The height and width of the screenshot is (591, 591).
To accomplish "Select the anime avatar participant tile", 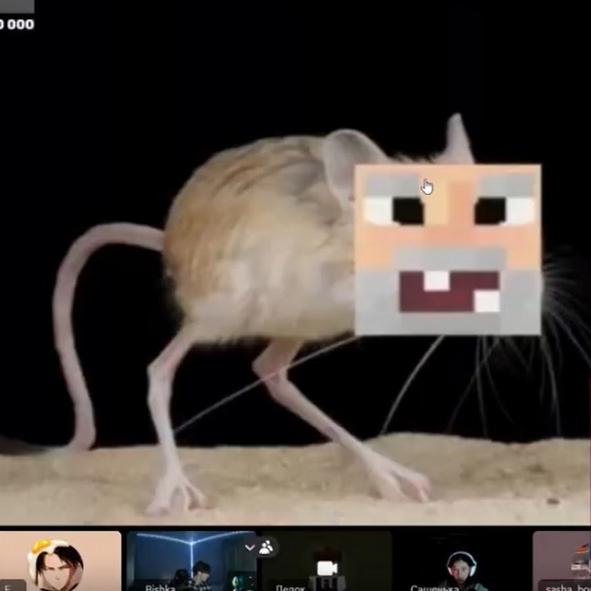I will (x=60, y=561).
